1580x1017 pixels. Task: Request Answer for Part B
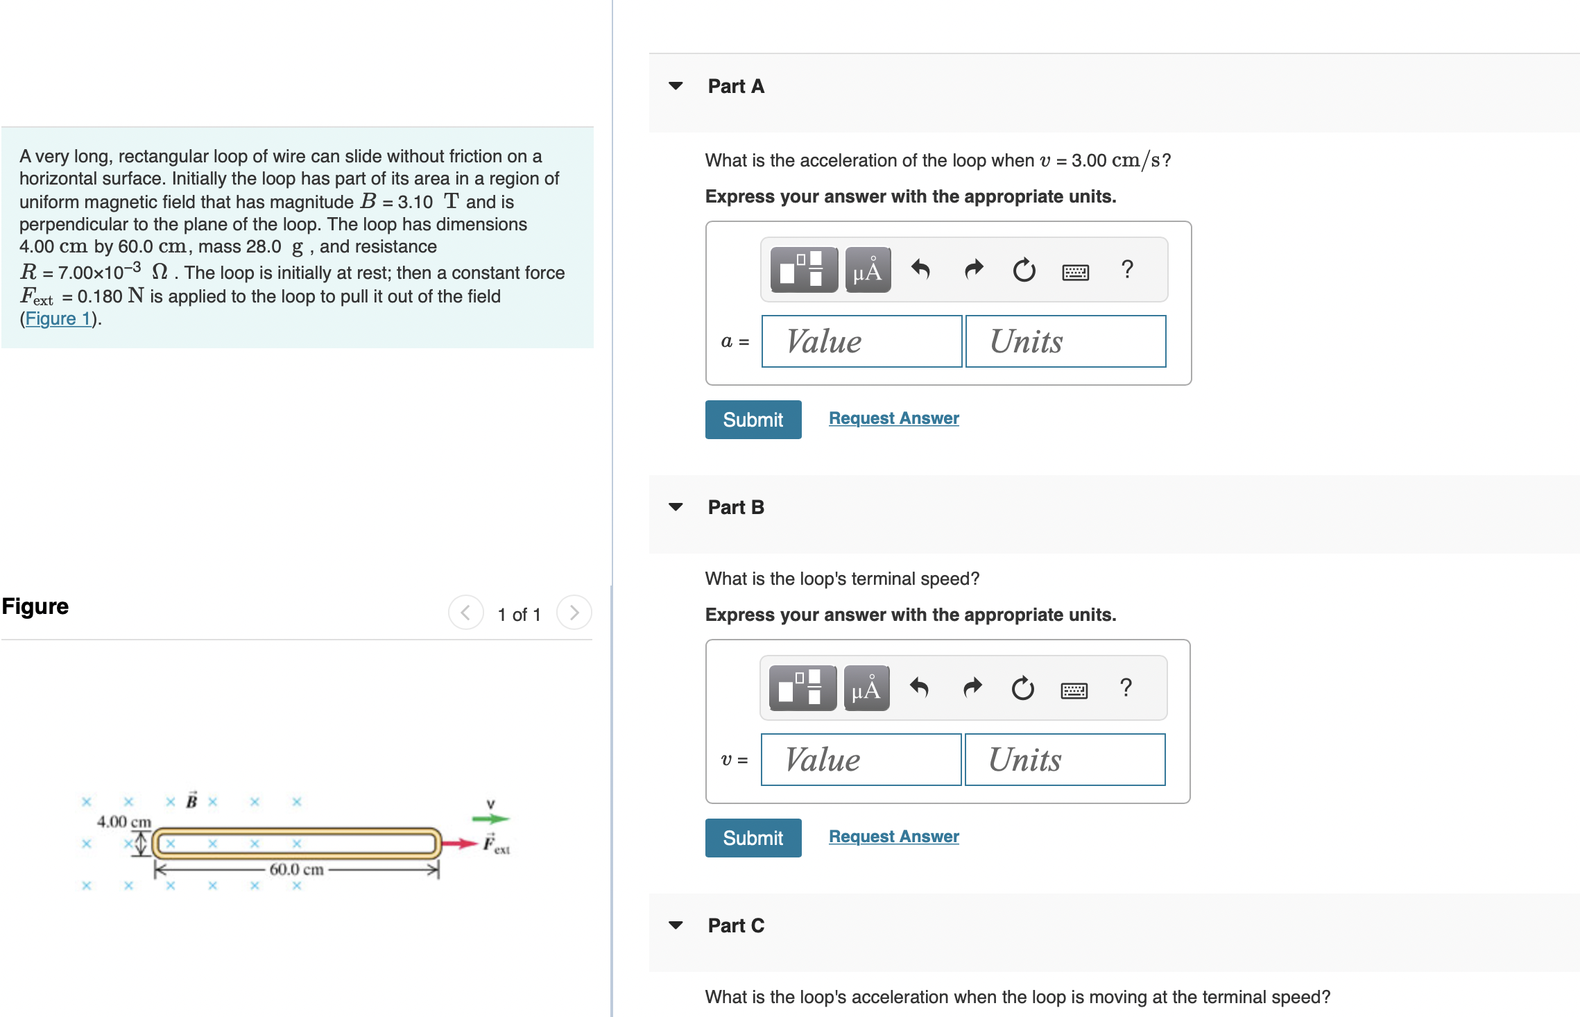pyautogui.click(x=894, y=837)
